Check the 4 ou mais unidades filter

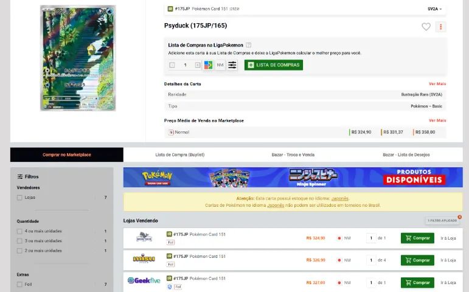coord(19,231)
